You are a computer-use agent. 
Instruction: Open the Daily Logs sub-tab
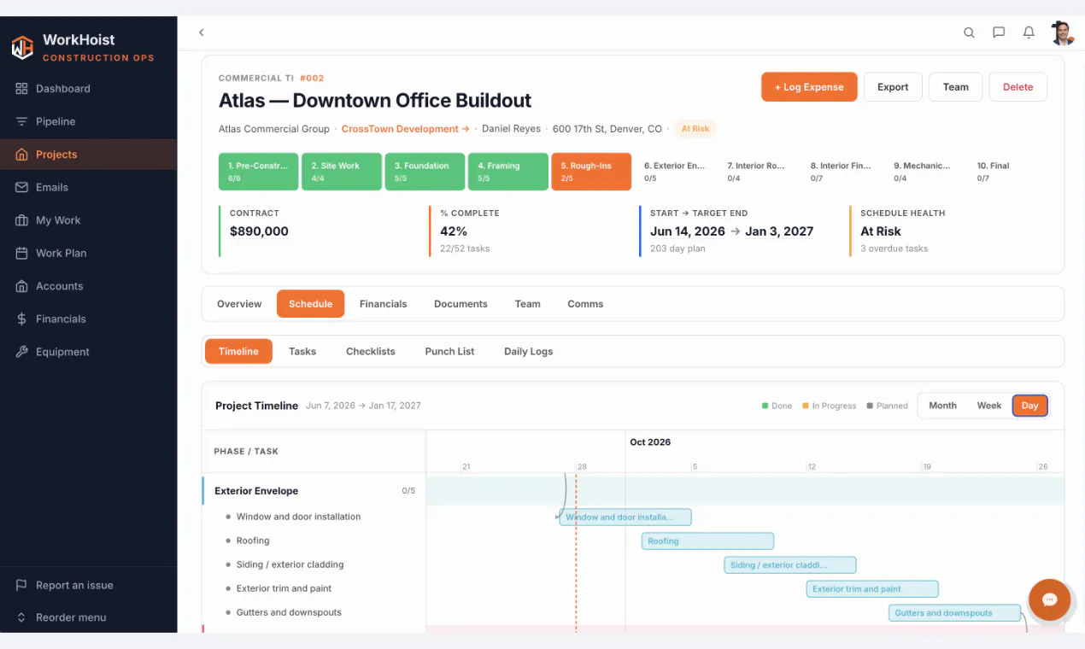click(528, 352)
